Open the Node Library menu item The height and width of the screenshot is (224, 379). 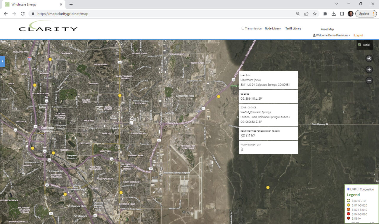(273, 28)
